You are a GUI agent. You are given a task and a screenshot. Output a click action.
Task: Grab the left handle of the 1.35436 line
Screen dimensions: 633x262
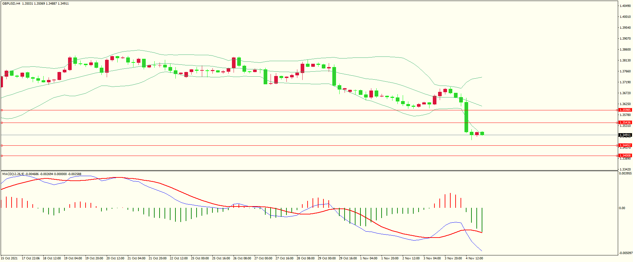[x=2, y=123]
